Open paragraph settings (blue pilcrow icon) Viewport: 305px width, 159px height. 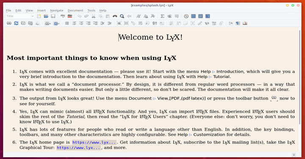(x=238, y=23)
